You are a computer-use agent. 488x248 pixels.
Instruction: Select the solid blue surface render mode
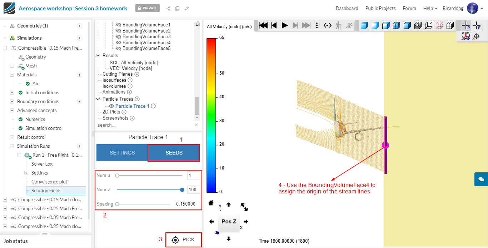click(x=364, y=25)
